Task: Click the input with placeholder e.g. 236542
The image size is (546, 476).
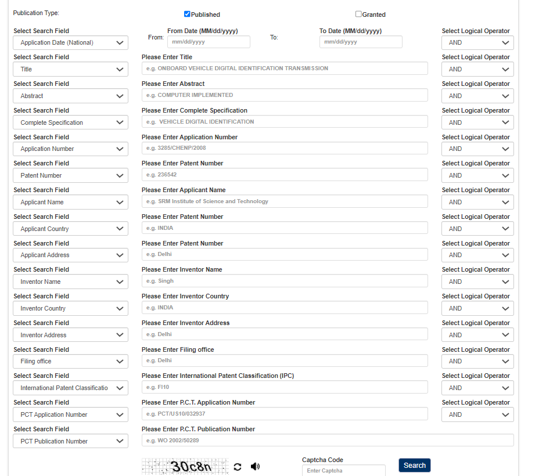Action: coord(285,175)
